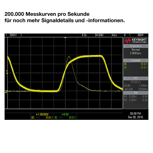153x153 pixels.
Task: Click the time and date display
Action: (135, 115)
